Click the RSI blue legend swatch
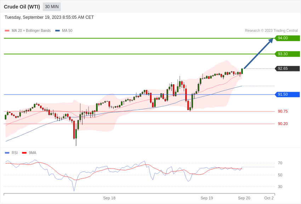 [x=7, y=153]
